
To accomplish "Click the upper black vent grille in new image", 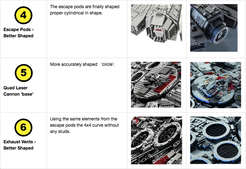I will 216,129.
